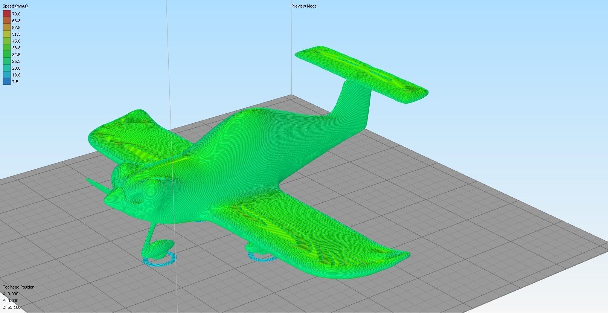Image resolution: width=608 pixels, height=313 pixels.
Task: Click the "Speed (mm/s)" legend title
Action: point(15,6)
